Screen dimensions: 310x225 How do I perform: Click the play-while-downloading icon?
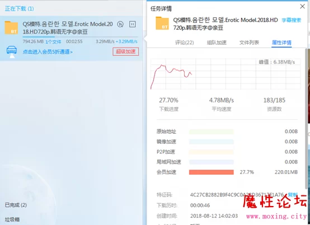pos(120,24)
